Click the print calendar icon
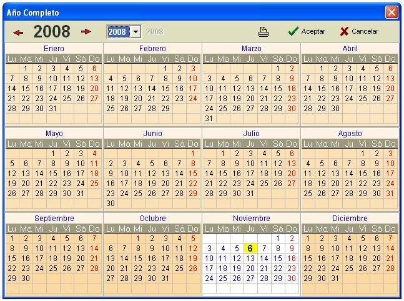Screen dimensions: 404x301 (x=264, y=32)
